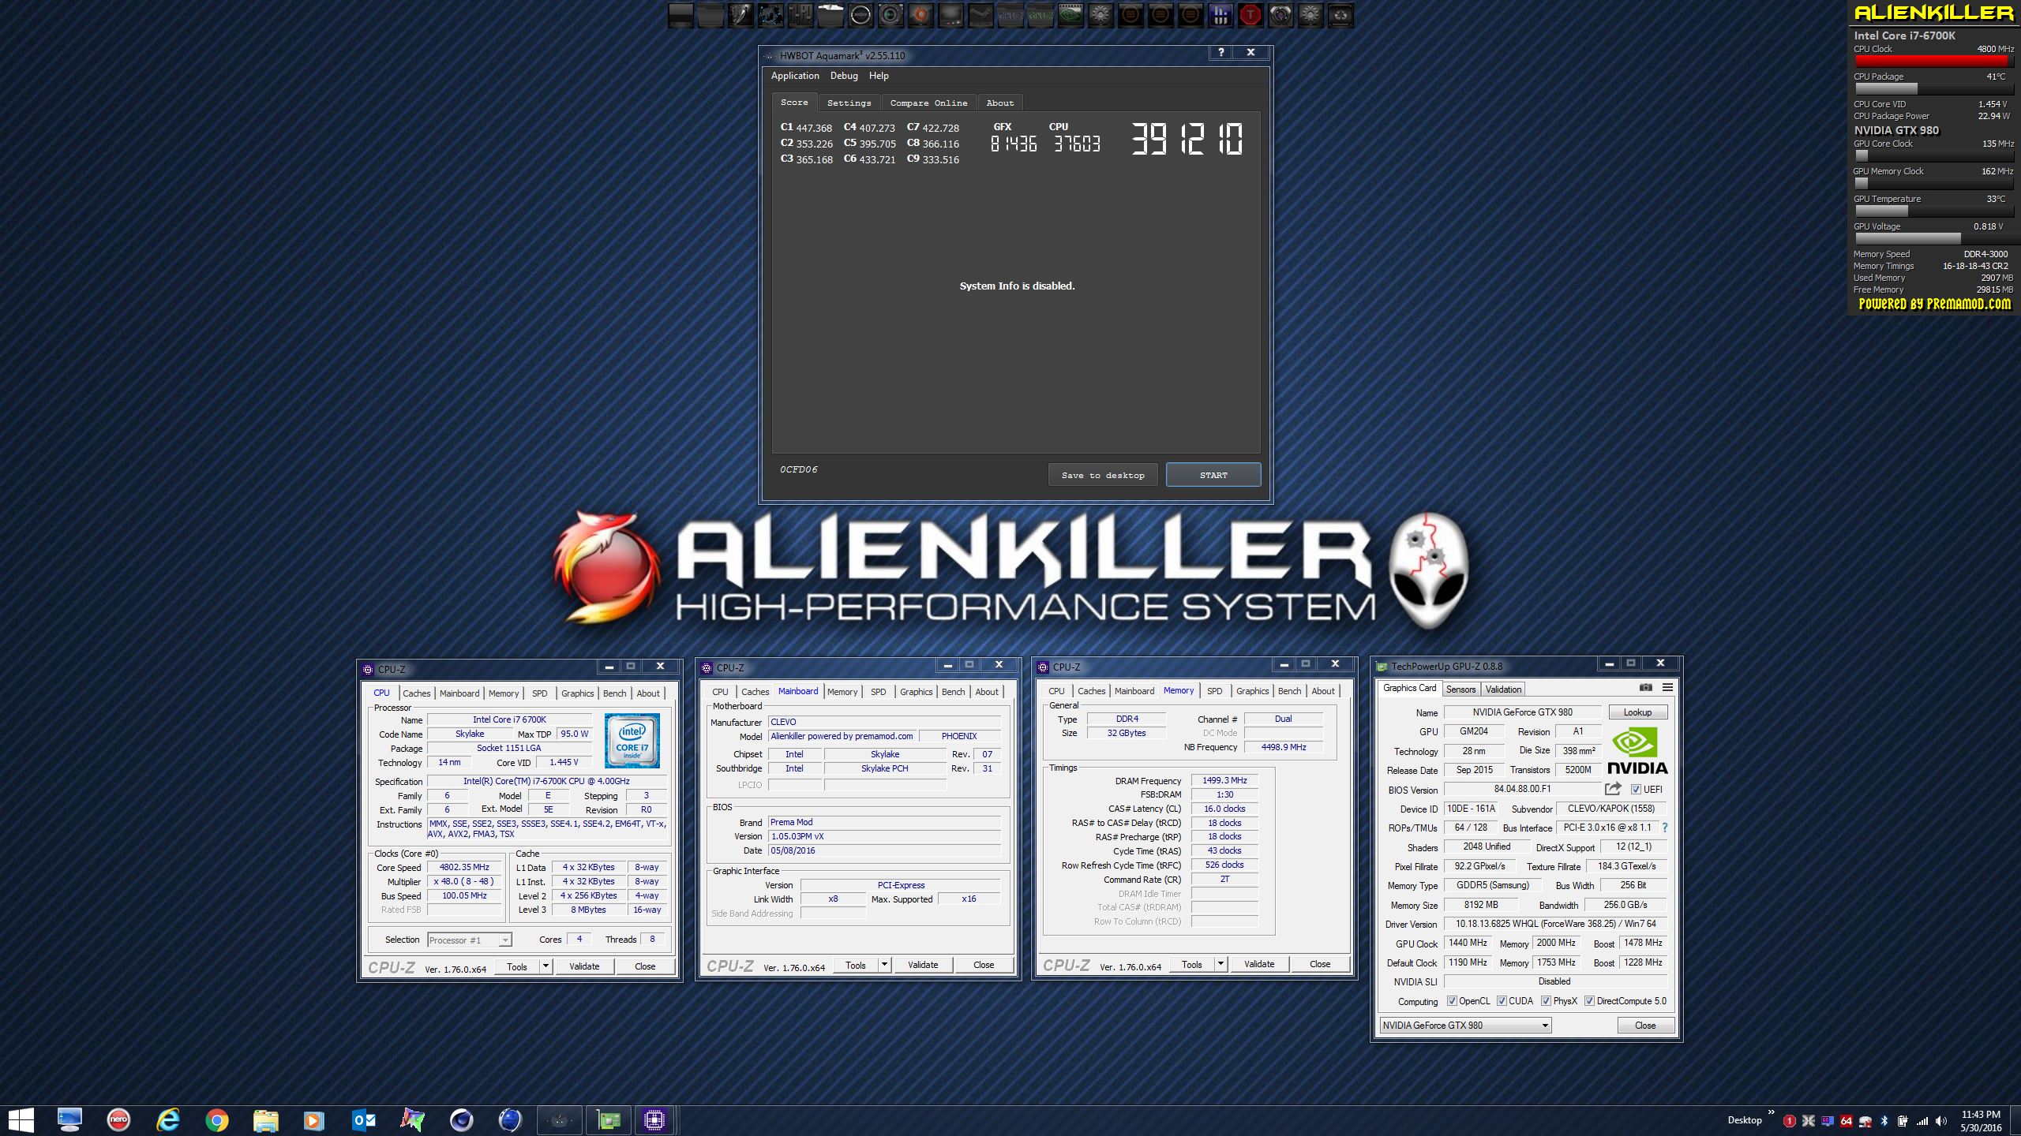The height and width of the screenshot is (1136, 2021).
Task: Toggle the CUDA checkbox in GPU-Z
Action: (1502, 1001)
